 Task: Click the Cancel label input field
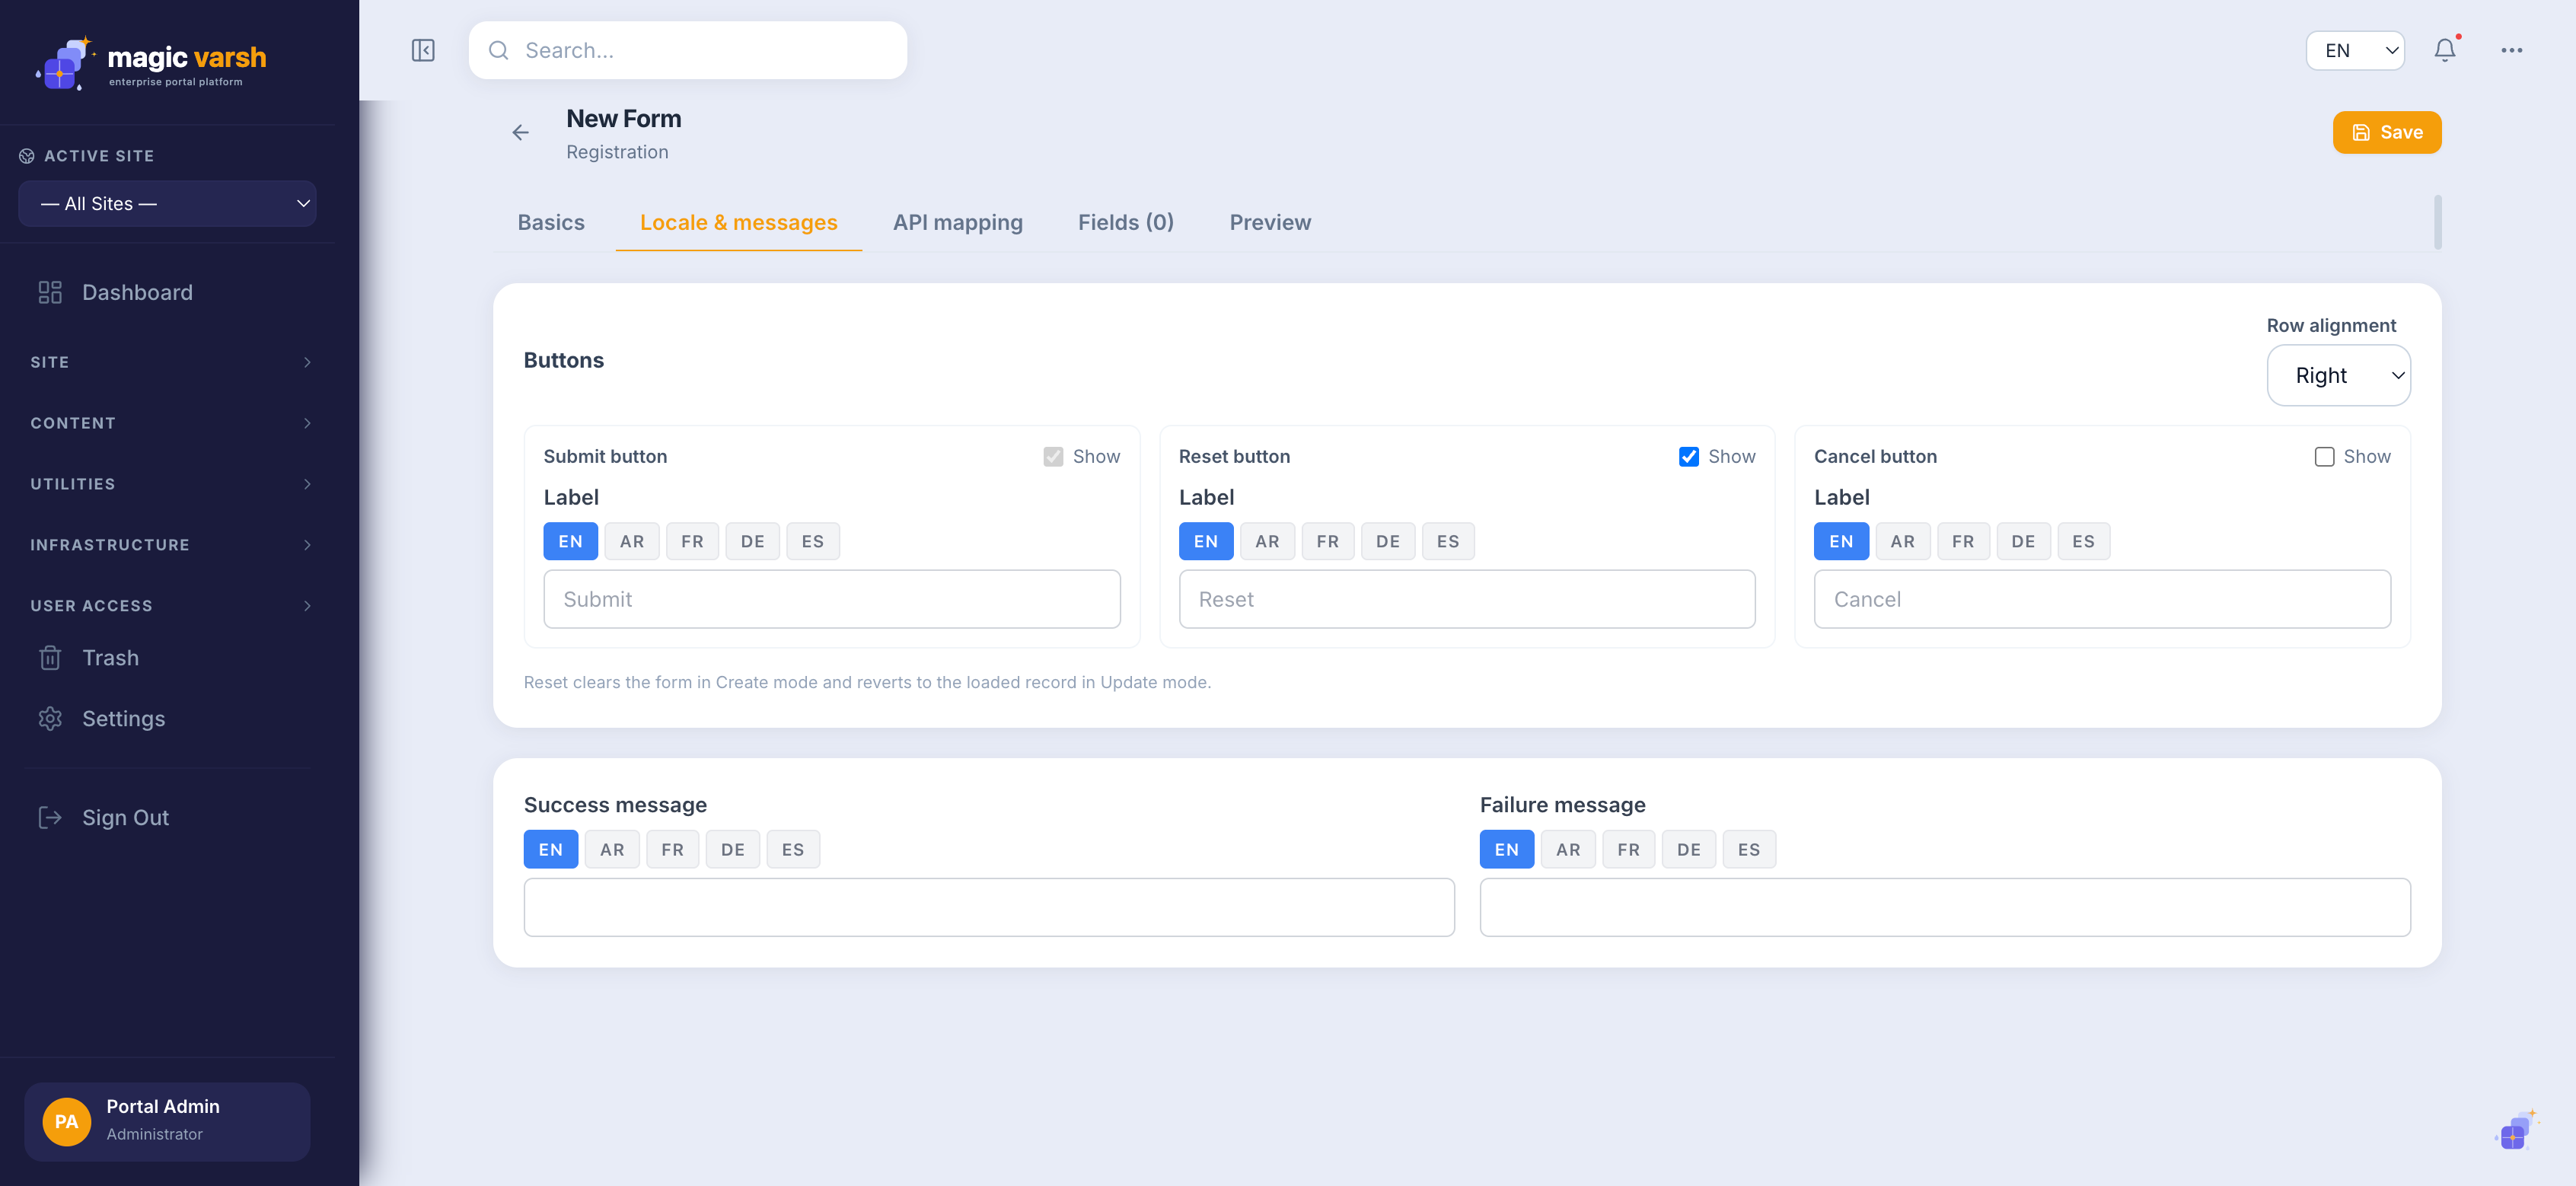(2102, 599)
